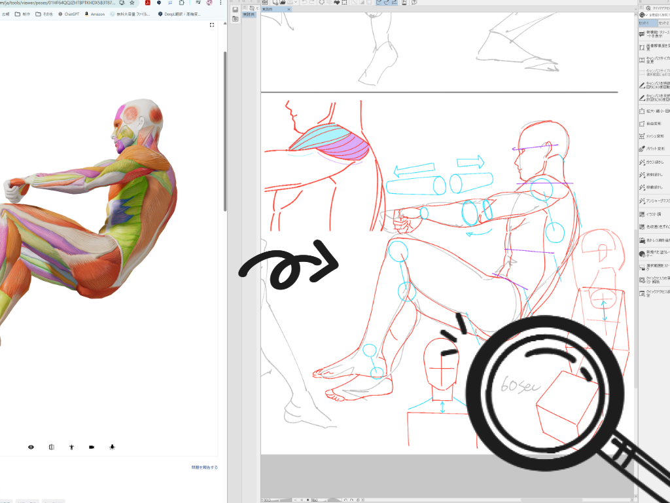
Task: Click 移動ぼかし in quick access
Action: [x=654, y=187]
